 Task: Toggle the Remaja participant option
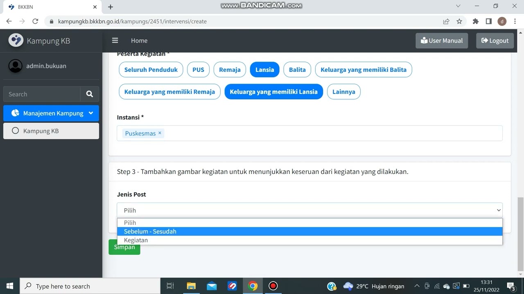tap(230, 69)
